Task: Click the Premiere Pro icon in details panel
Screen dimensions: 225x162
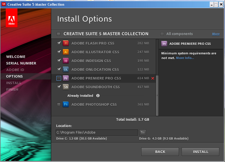Action: [164, 44]
